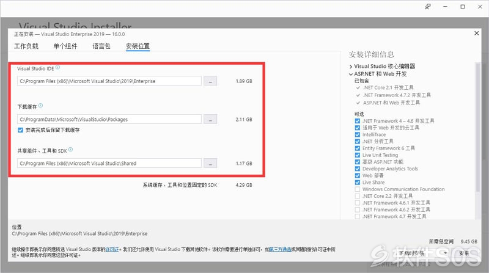
Task: Collapse the ASP.NET 和 Web 开发 node
Action: pos(351,74)
